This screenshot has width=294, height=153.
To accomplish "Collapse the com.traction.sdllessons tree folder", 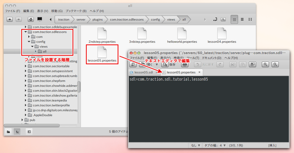I will pyautogui.click(x=26, y=32).
